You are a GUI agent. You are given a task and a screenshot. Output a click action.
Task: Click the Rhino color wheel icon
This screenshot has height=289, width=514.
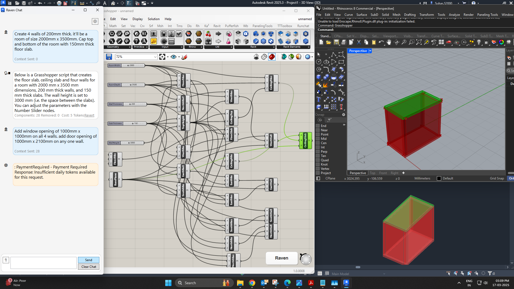[501, 42]
